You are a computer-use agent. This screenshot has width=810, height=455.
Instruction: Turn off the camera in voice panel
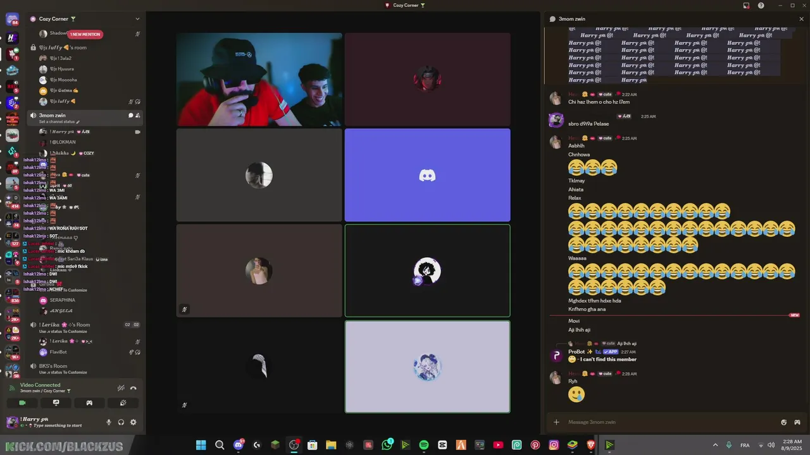click(22, 403)
